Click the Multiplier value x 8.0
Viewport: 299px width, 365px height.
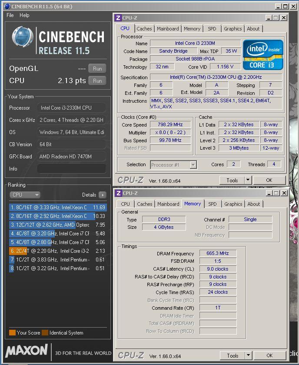pos(170,132)
